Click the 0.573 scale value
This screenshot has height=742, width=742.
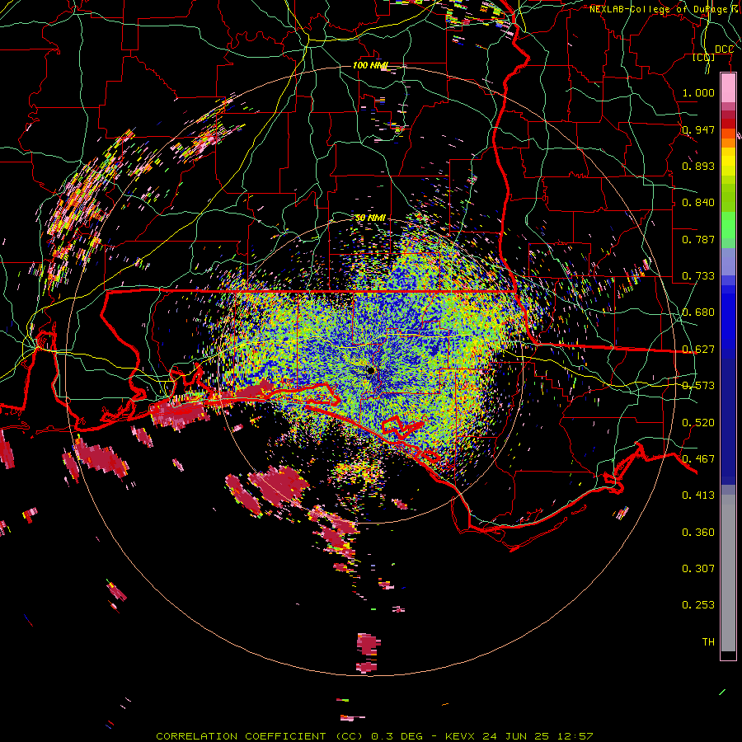(x=698, y=385)
